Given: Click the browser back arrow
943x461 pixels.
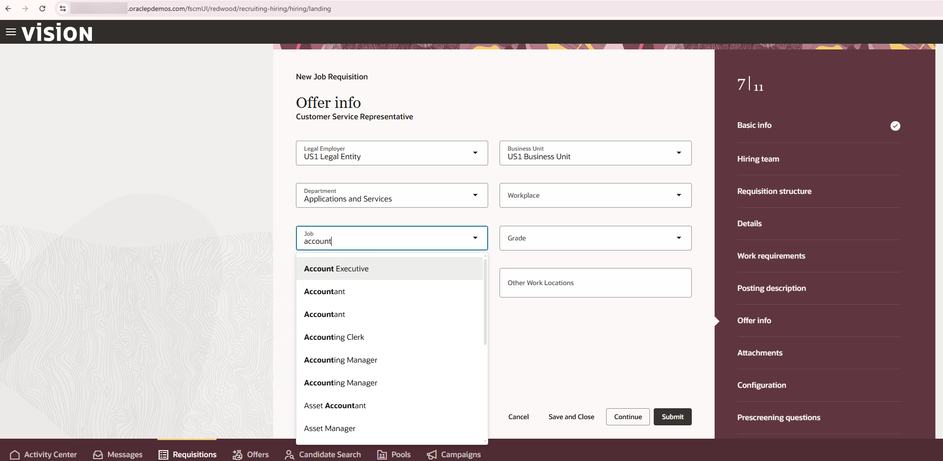Looking at the screenshot, I should pyautogui.click(x=8, y=9).
